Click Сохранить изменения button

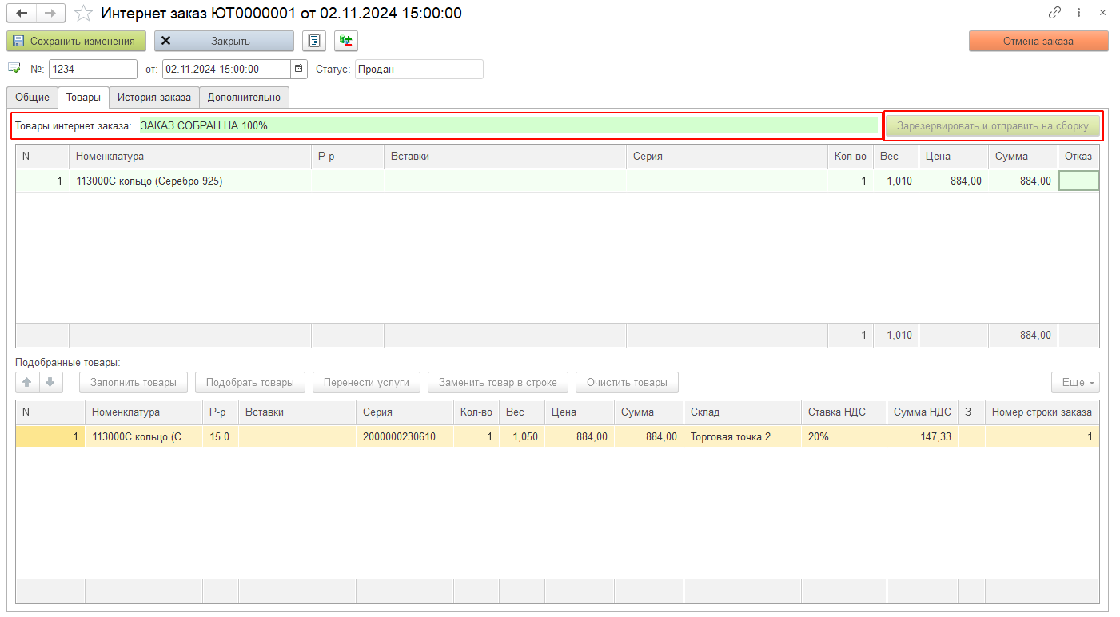[77, 41]
